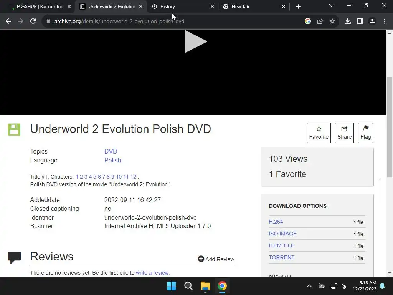Open Windows taskbar search

point(188,286)
